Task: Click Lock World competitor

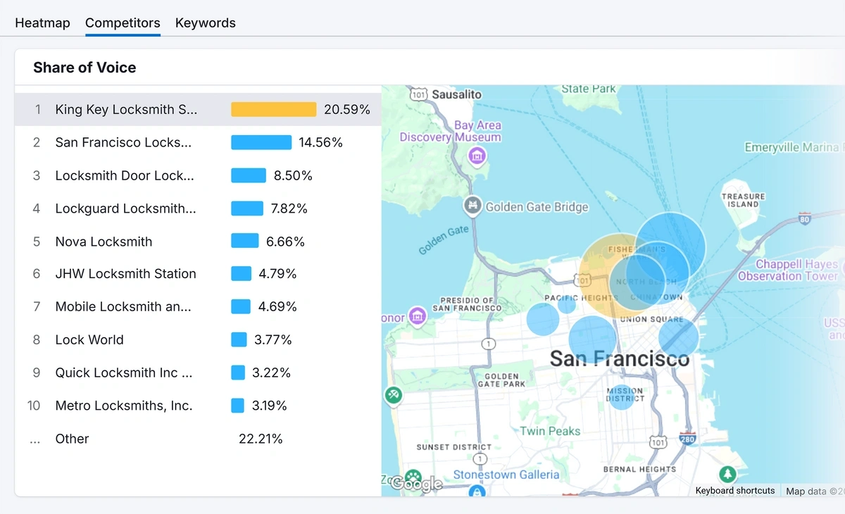Action: tap(198, 340)
